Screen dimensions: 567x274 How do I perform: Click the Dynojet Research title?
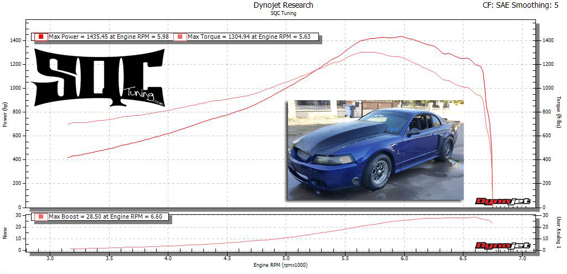(283, 6)
